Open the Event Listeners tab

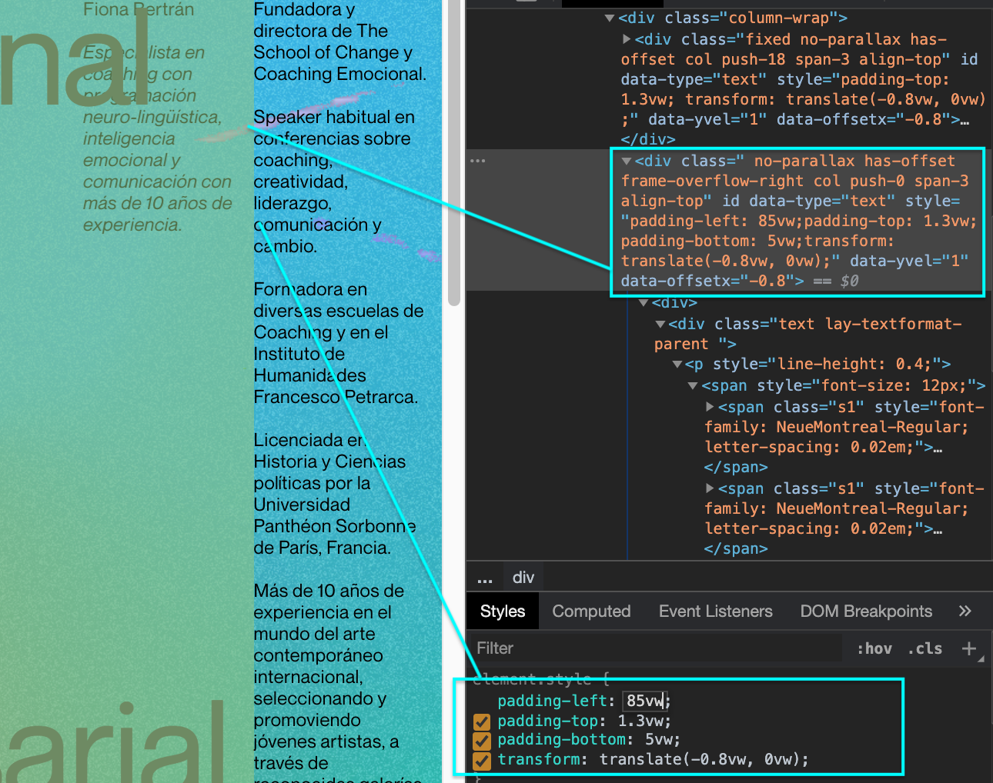click(x=715, y=611)
